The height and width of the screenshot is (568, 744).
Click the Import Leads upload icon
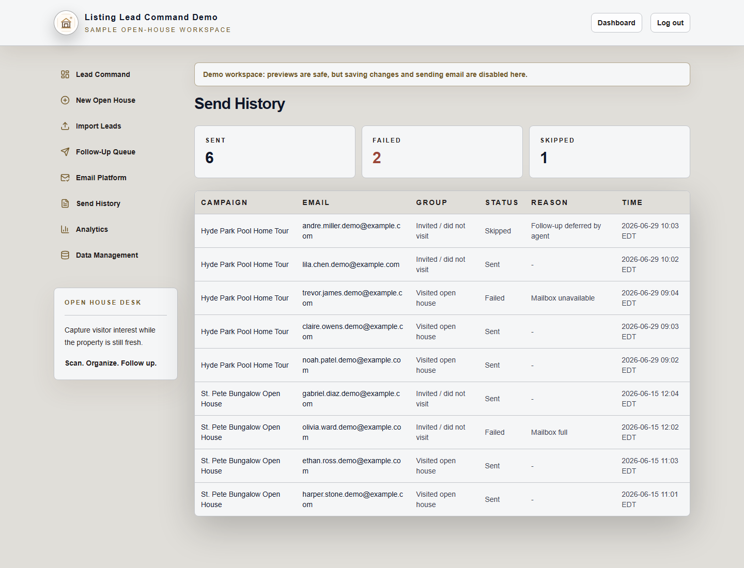tap(65, 126)
